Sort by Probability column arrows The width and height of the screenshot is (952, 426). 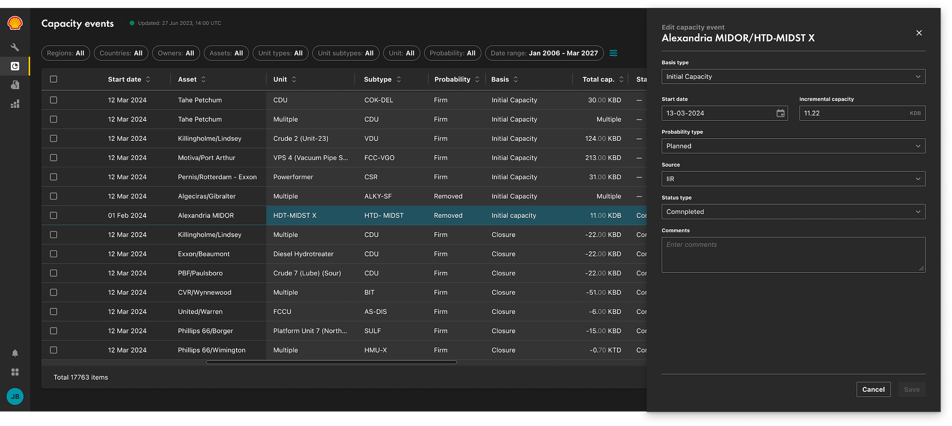click(x=477, y=79)
